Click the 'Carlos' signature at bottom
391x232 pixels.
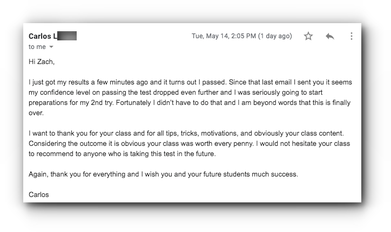(x=39, y=194)
